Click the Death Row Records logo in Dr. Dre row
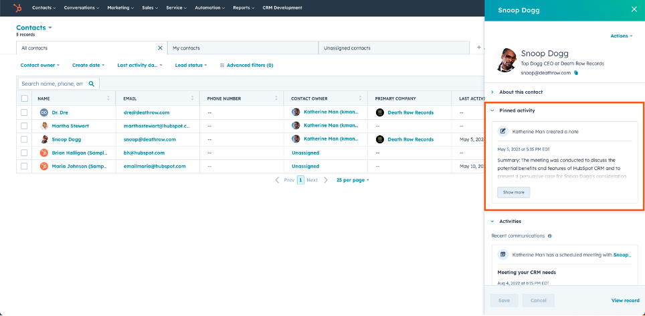 (x=379, y=112)
